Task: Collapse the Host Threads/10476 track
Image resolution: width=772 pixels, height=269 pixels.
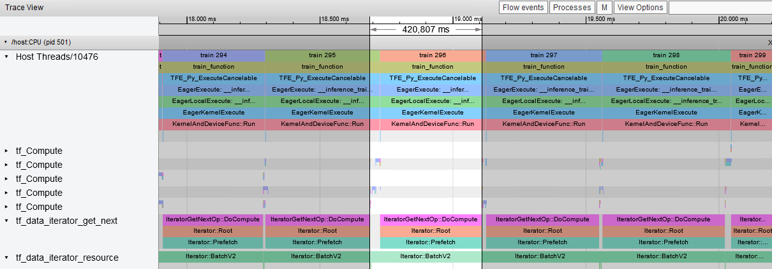Action: [x=6, y=57]
